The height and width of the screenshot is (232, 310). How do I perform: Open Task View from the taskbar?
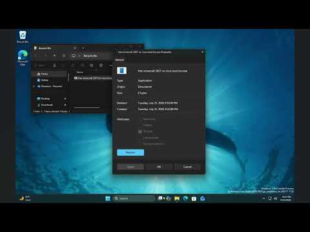pos(160,198)
